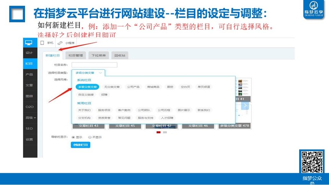Pick the 人才招聘 common column
This screenshot has width=329, height=185.
click(167, 118)
